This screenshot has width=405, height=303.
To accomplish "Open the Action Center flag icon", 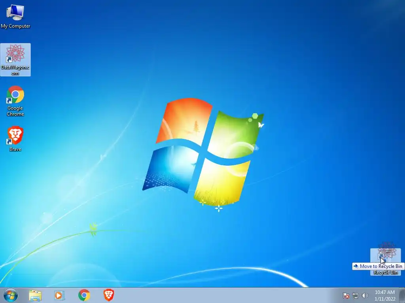I will (x=346, y=296).
